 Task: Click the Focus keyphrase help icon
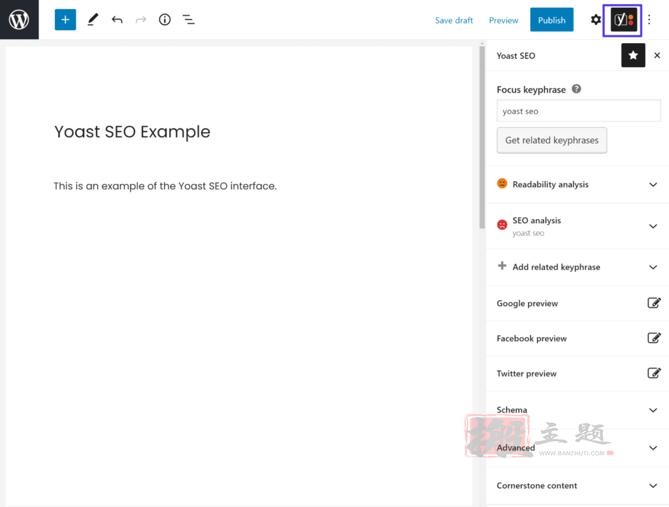click(576, 89)
